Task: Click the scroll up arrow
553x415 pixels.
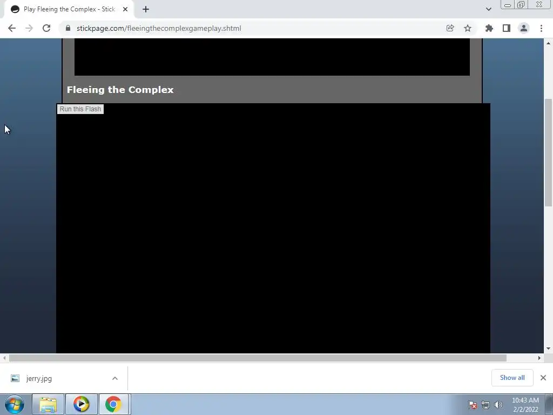Action: point(549,43)
